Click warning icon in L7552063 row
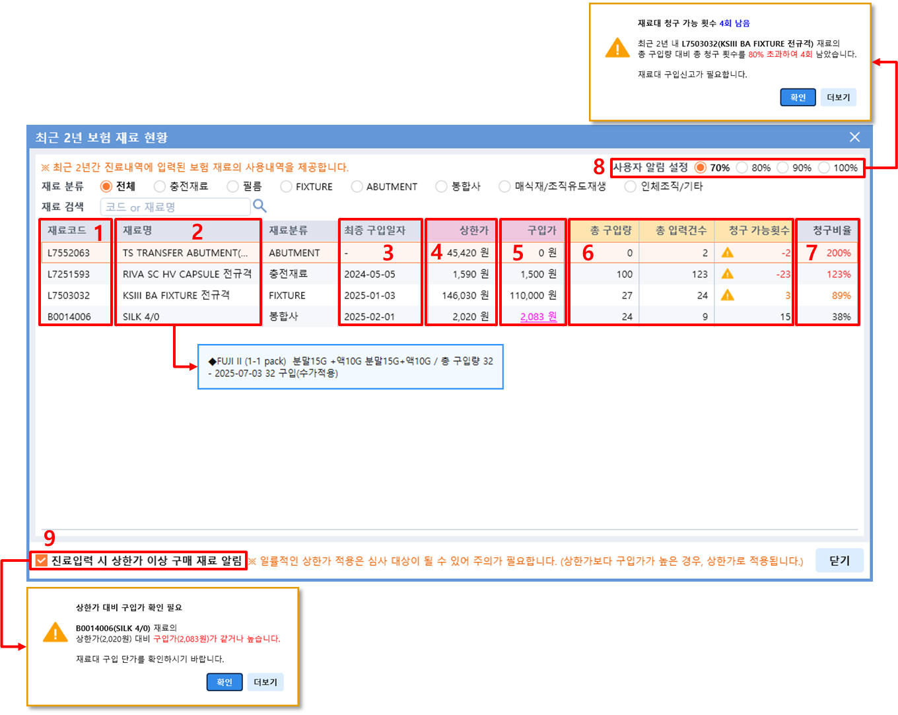 click(x=727, y=253)
